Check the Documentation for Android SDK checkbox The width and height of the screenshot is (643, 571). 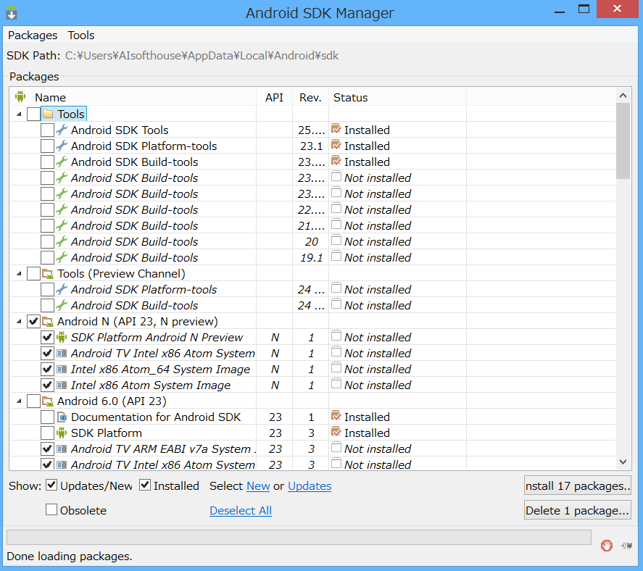tap(48, 417)
